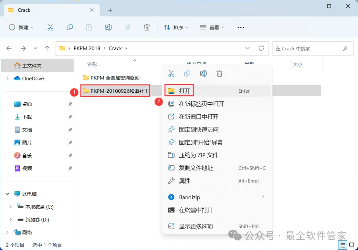
Task: Click the Crack tab title
Action: [24, 10]
